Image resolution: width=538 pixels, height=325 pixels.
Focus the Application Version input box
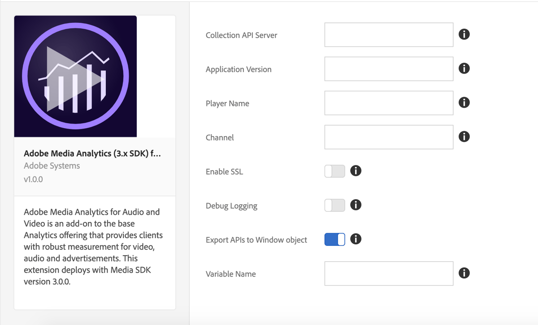pos(388,68)
